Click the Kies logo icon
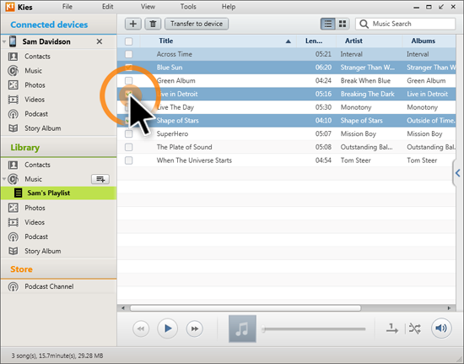Screen dimensions: 464x364 (10, 7)
